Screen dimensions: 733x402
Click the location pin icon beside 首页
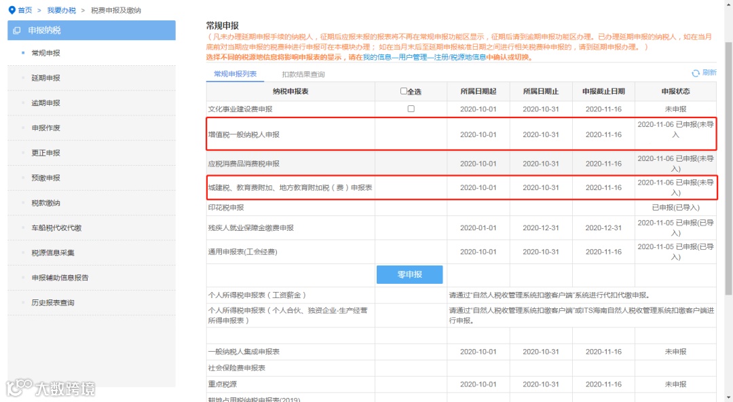click(12, 10)
